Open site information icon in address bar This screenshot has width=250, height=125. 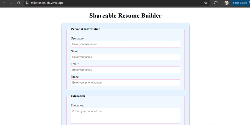(x=27, y=3)
